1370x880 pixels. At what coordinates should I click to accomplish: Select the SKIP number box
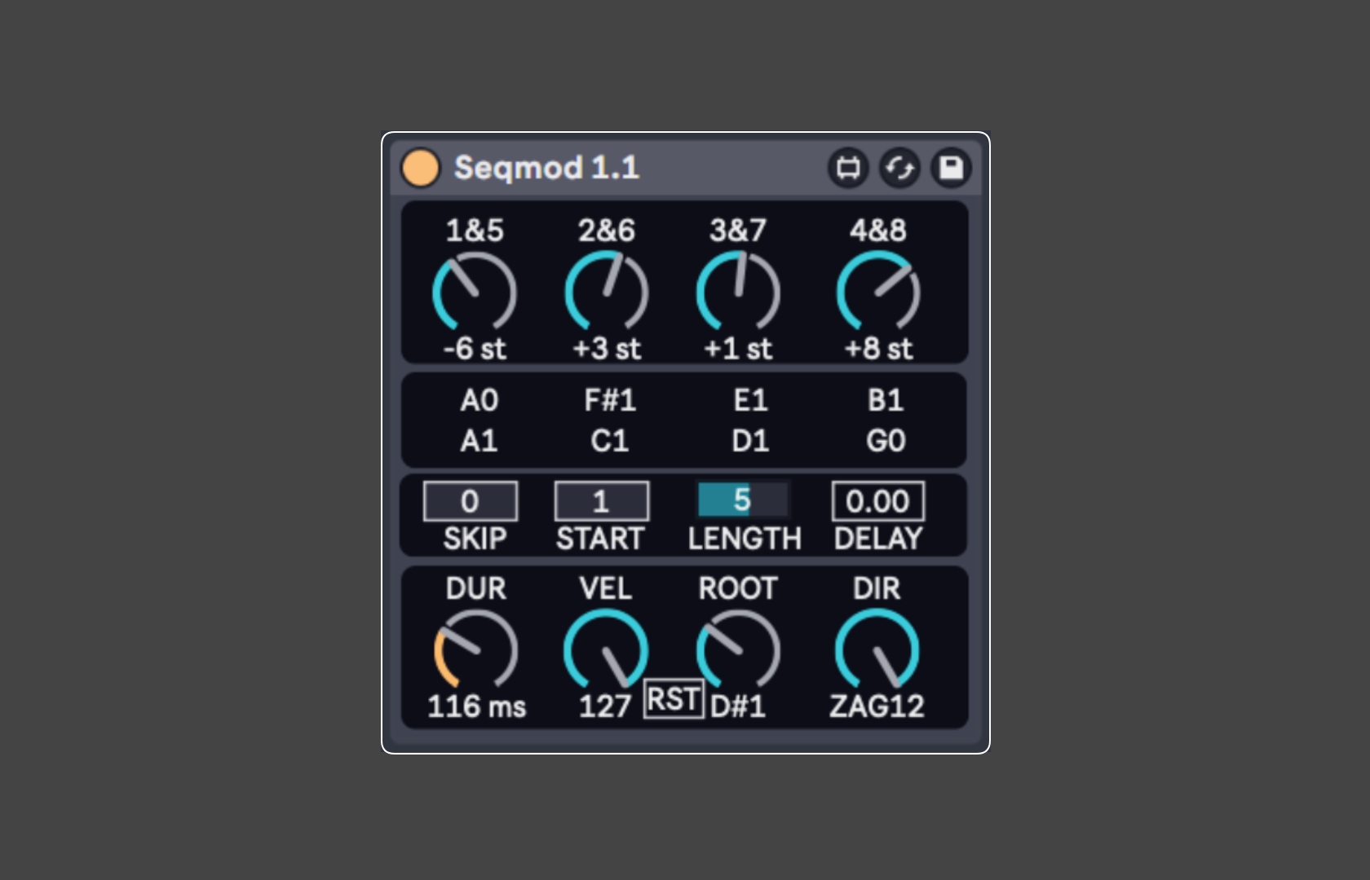[471, 501]
